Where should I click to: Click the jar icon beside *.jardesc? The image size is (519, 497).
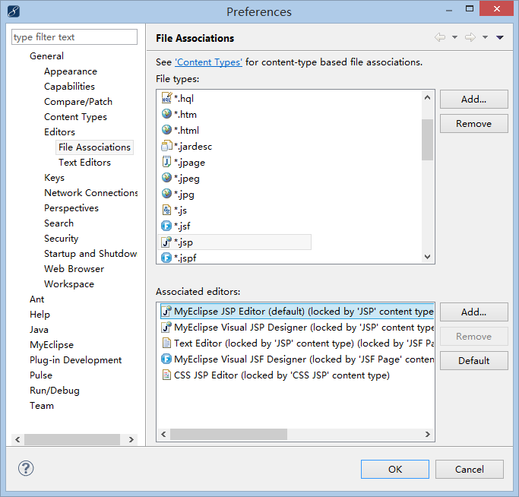coord(166,146)
